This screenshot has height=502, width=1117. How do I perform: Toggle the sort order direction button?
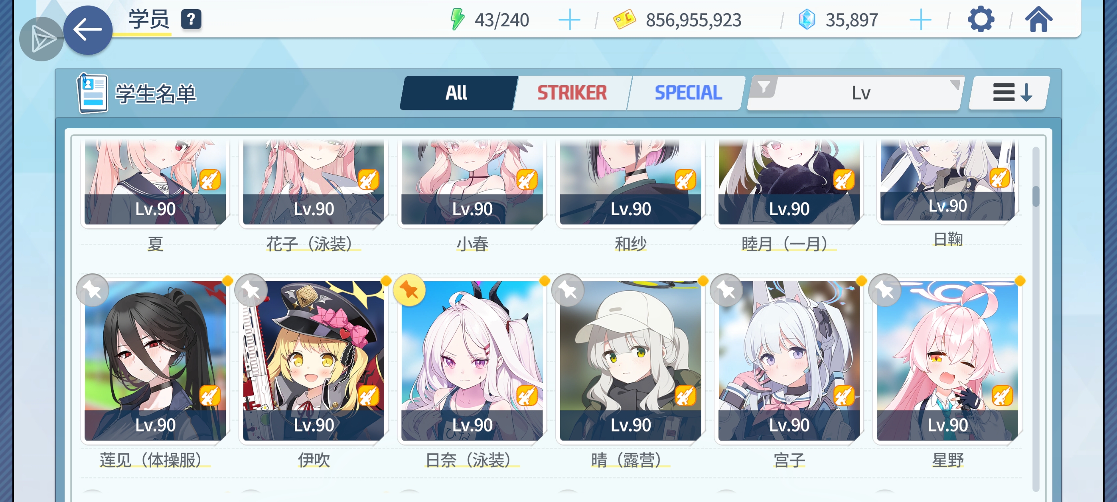pyautogui.click(x=1010, y=93)
